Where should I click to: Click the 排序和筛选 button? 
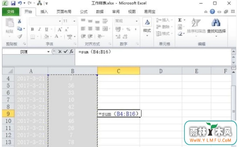[196, 28]
